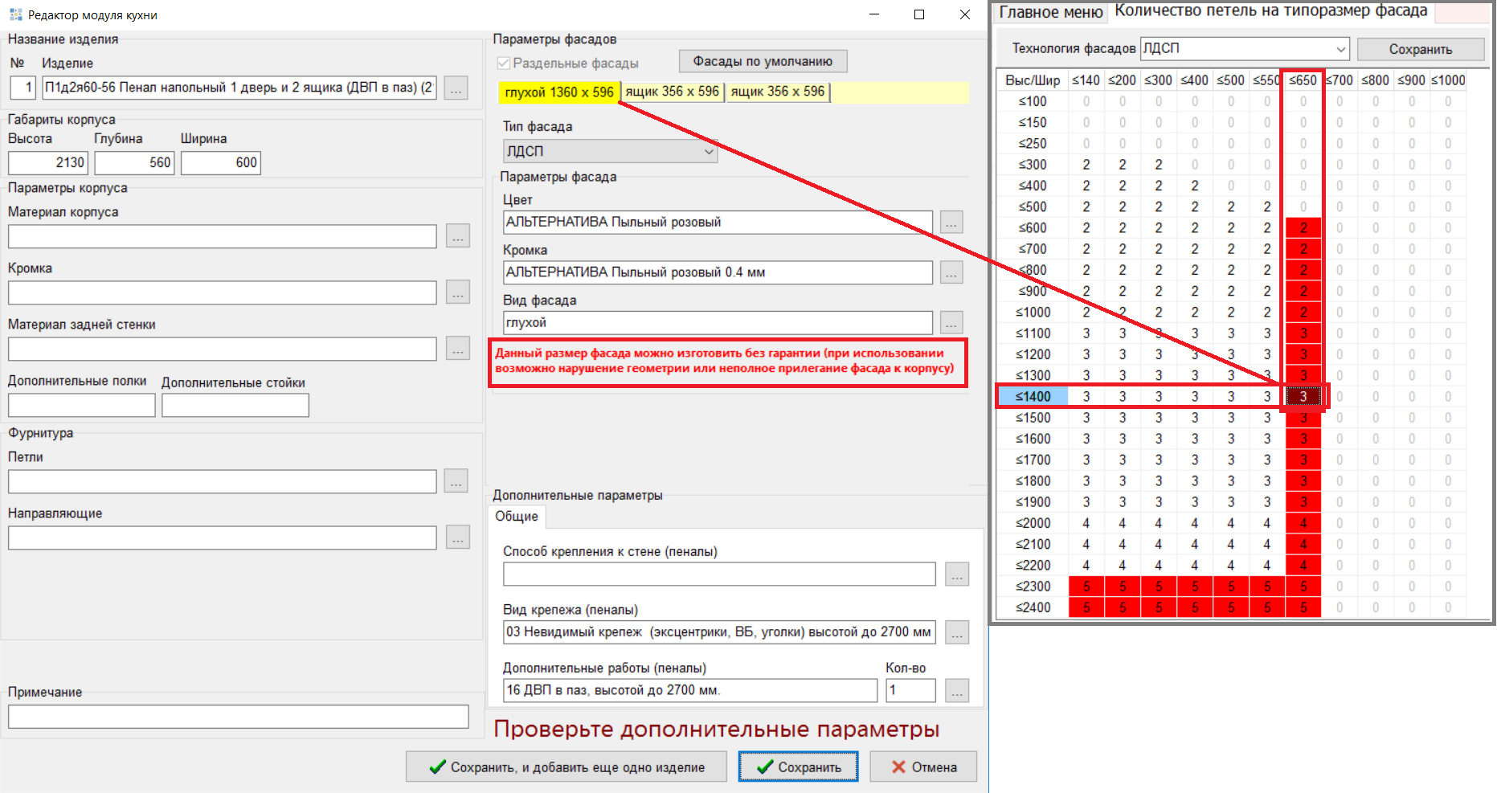Open the Цвет facade color browse button

(951, 223)
